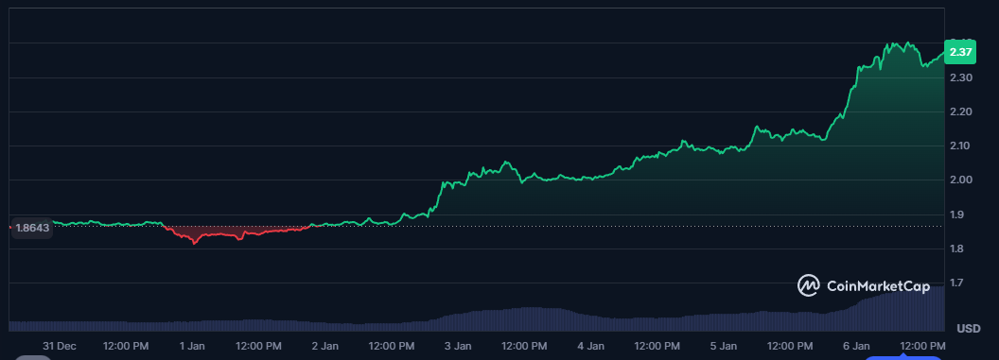The image size is (999, 360).
Task: Click the 3 Jan date label
Action: click(x=458, y=346)
